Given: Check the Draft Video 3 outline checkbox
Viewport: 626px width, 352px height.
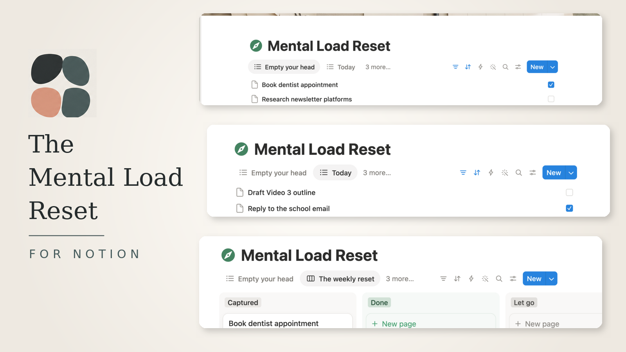Looking at the screenshot, I should [x=569, y=192].
